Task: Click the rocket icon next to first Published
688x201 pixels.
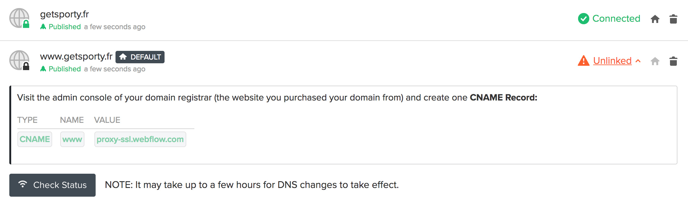Action: click(43, 27)
